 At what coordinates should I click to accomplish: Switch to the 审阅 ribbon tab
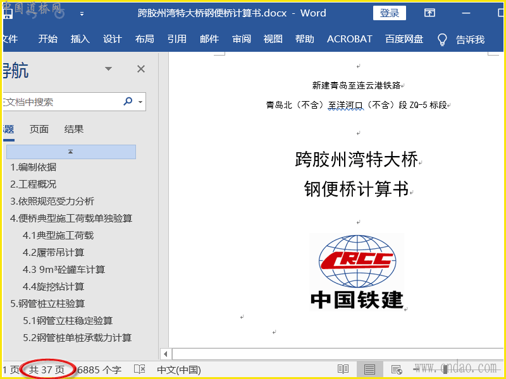242,39
